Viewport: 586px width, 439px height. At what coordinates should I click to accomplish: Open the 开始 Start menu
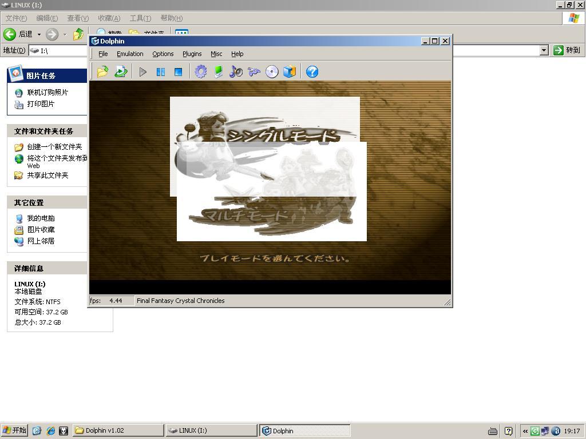click(x=14, y=430)
